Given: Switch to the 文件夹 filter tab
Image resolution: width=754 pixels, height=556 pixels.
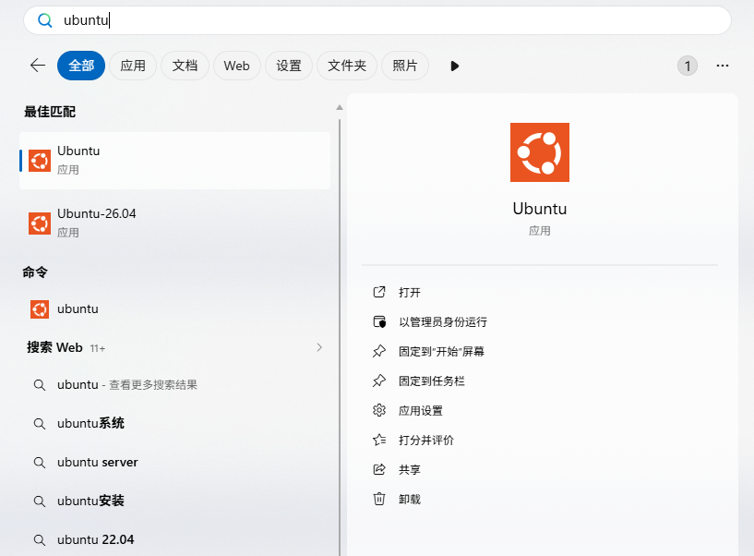Looking at the screenshot, I should (347, 66).
